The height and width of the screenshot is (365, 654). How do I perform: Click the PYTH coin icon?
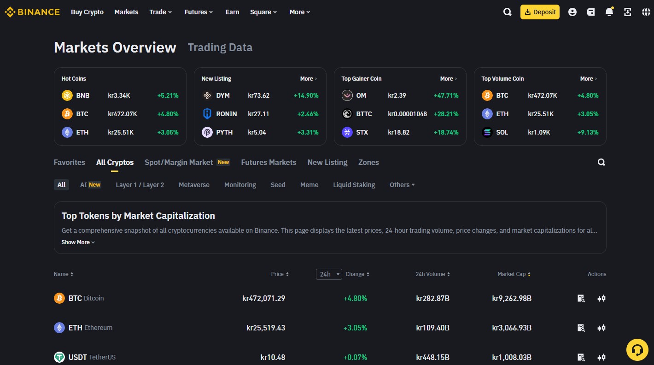(x=207, y=132)
